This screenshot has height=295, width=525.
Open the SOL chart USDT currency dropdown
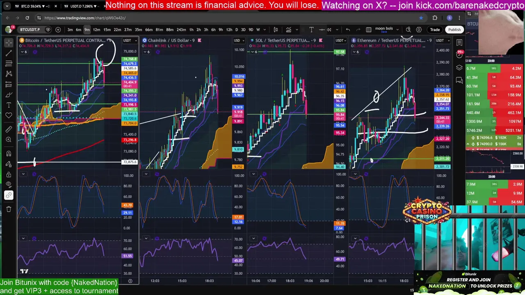click(341, 40)
